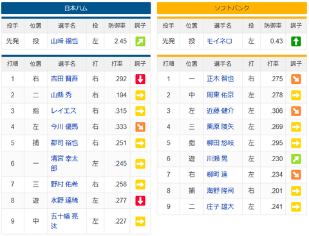309x236 pixels.
Task: Click batting average .227
Action: (121, 221)
